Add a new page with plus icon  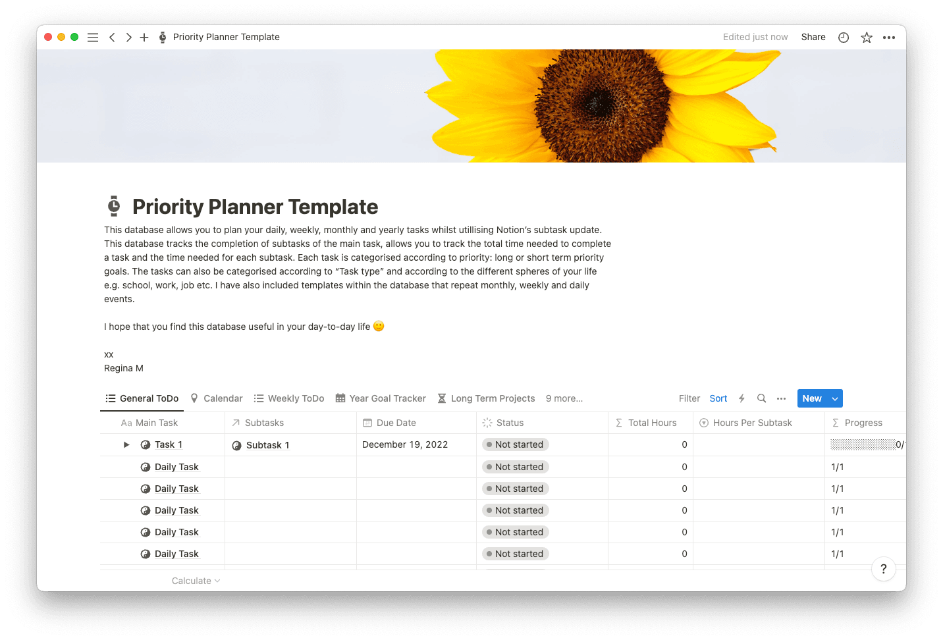(144, 38)
